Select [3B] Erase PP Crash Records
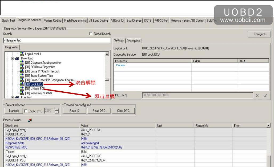The image size is (274, 167). [42, 71]
